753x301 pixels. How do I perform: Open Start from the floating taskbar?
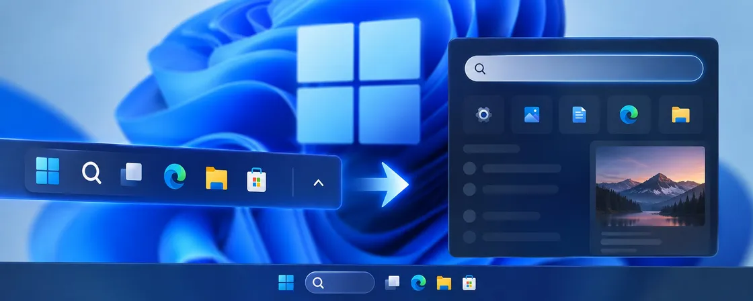(x=48, y=171)
